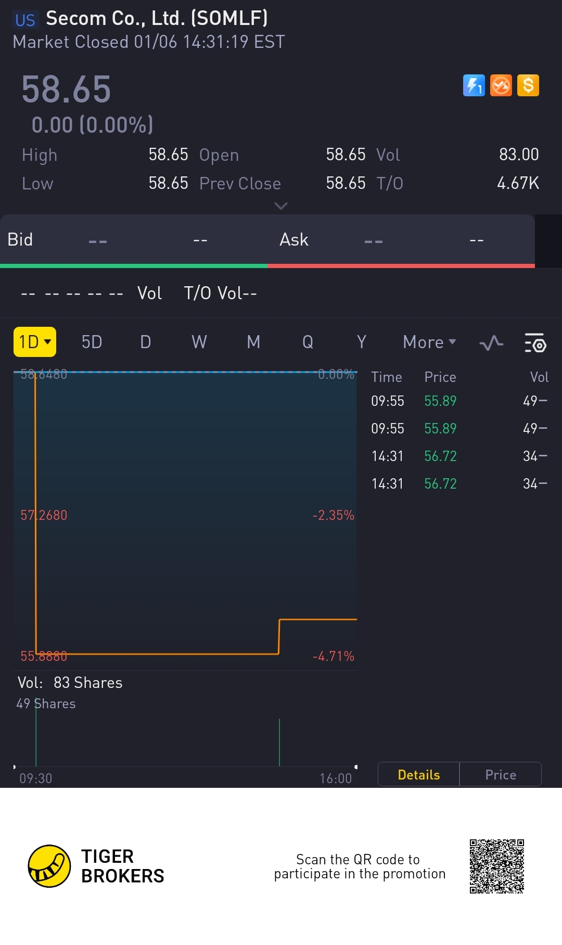Open the More timeframes dropdown
The image size is (562, 945).
click(429, 342)
